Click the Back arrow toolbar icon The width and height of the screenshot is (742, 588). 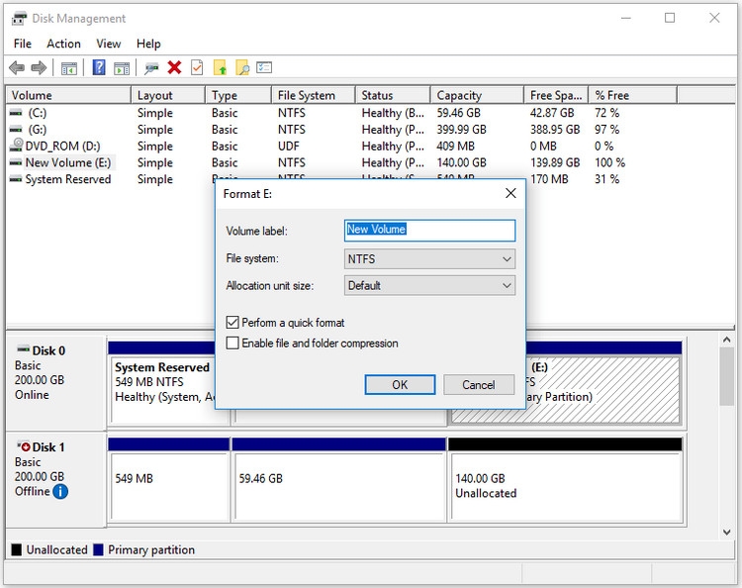(17, 67)
